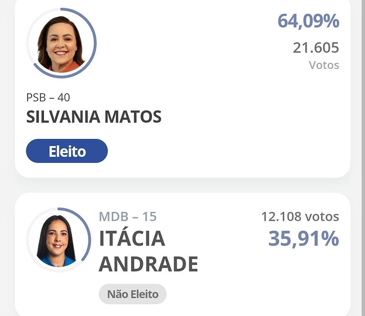Click the word ANDRADE in second card

149,264
